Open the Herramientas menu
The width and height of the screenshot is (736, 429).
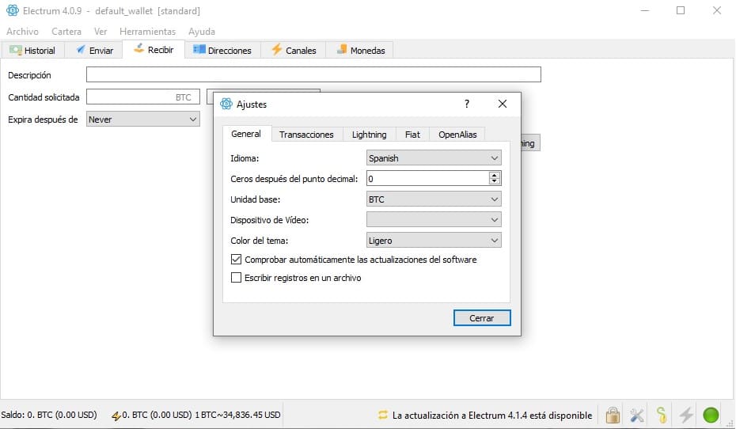pos(147,32)
